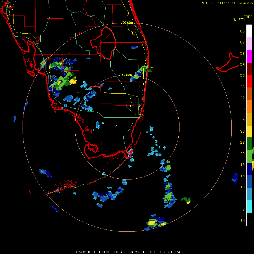Click the legend value 62
This screenshot has width=254, height=254.
tap(242, 42)
